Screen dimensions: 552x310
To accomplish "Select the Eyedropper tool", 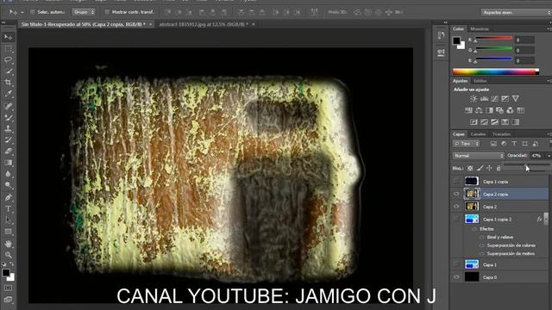I will click(9, 94).
